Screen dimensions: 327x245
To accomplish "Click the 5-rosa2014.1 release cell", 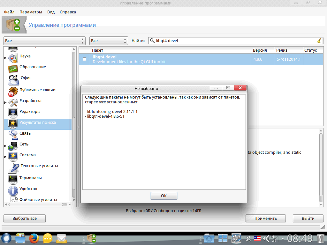I will [289, 59].
